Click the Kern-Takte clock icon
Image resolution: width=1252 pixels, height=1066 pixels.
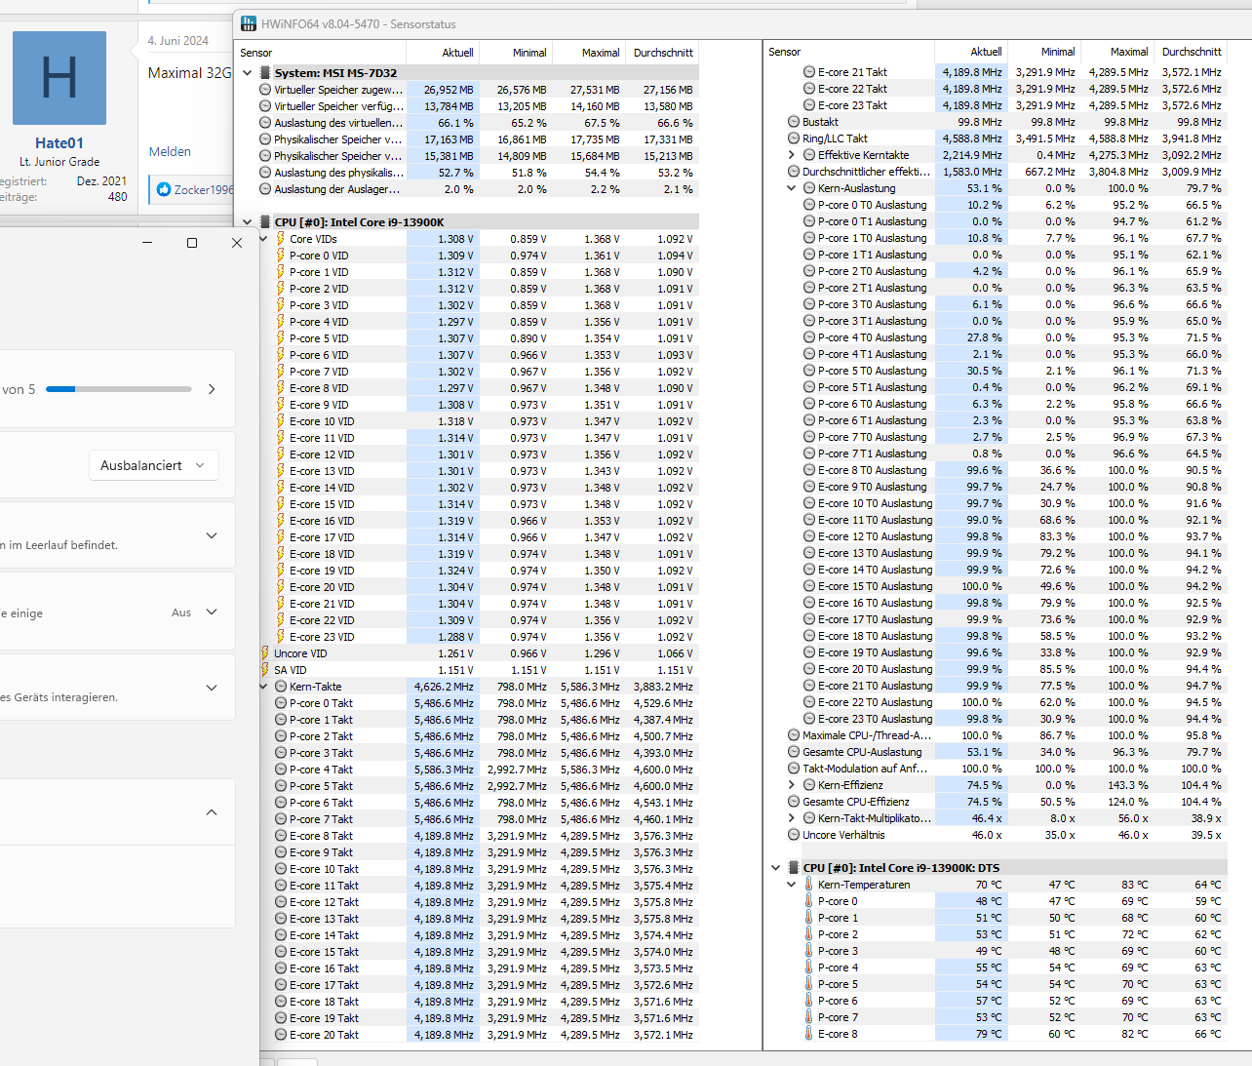tap(280, 686)
